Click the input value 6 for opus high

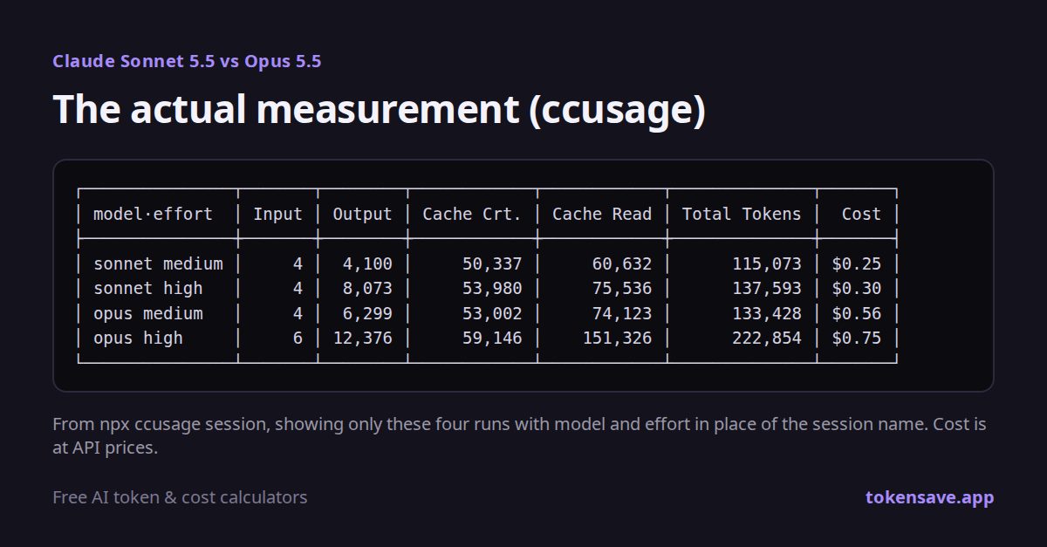[x=298, y=338]
